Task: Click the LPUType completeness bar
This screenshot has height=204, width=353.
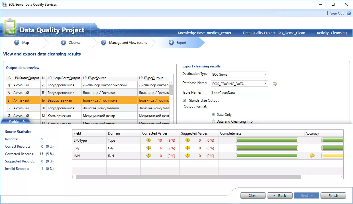Action: [267, 140]
